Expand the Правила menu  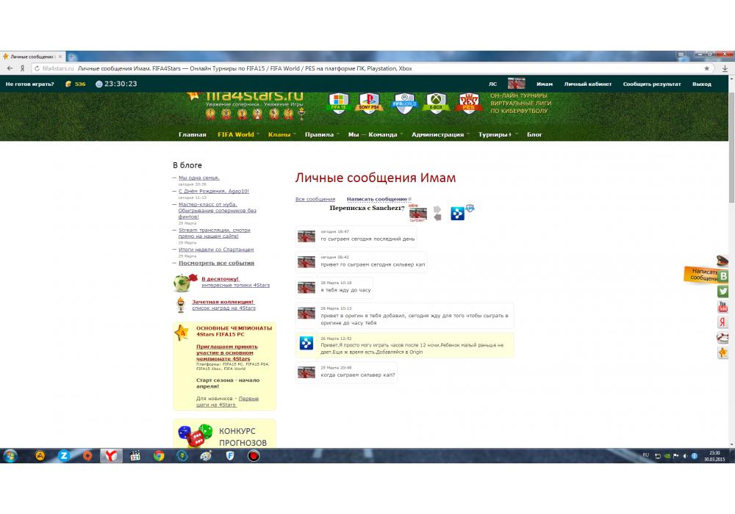click(x=322, y=134)
